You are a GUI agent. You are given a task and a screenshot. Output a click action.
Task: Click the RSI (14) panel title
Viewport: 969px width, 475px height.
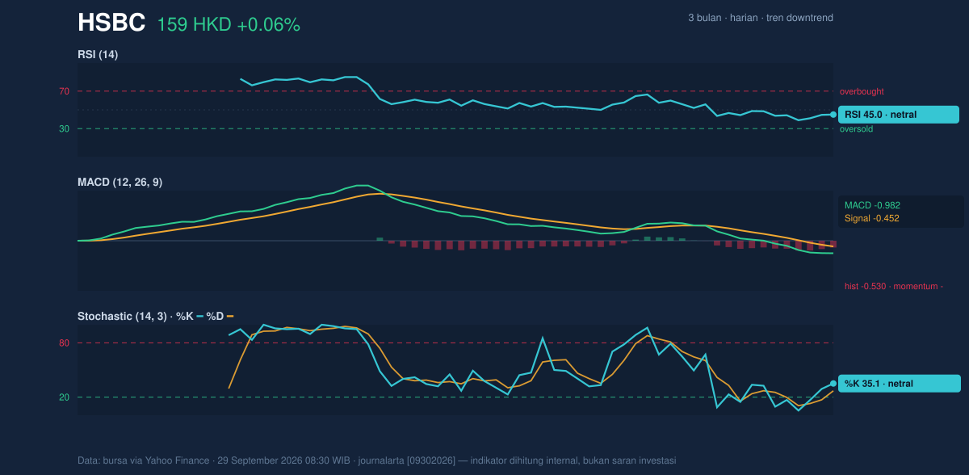[98, 55]
